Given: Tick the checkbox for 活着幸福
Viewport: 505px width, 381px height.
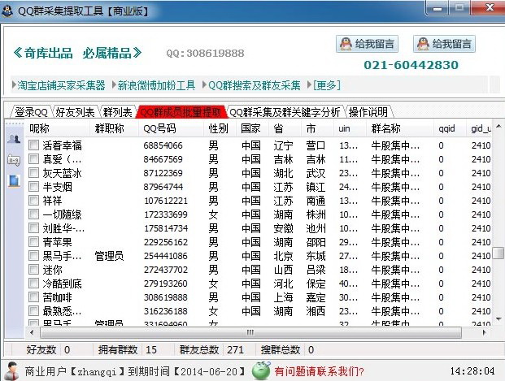Looking at the screenshot, I should click(33, 145).
